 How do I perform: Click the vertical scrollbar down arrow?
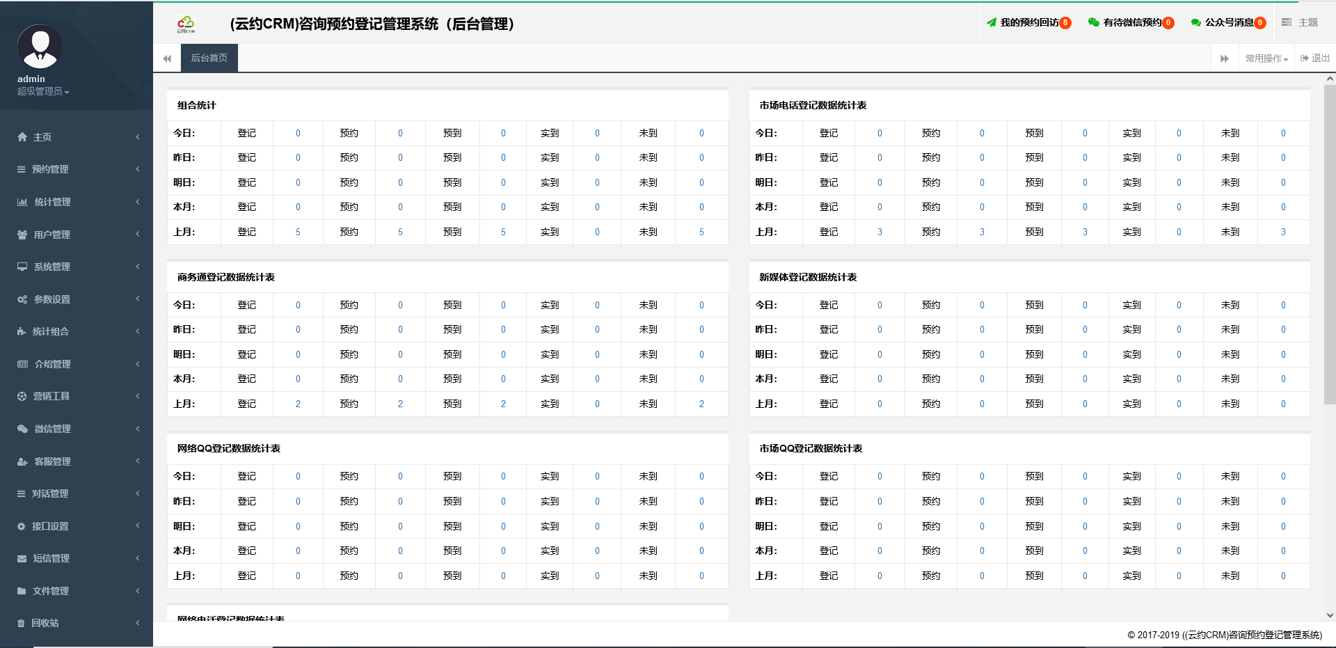[1330, 615]
